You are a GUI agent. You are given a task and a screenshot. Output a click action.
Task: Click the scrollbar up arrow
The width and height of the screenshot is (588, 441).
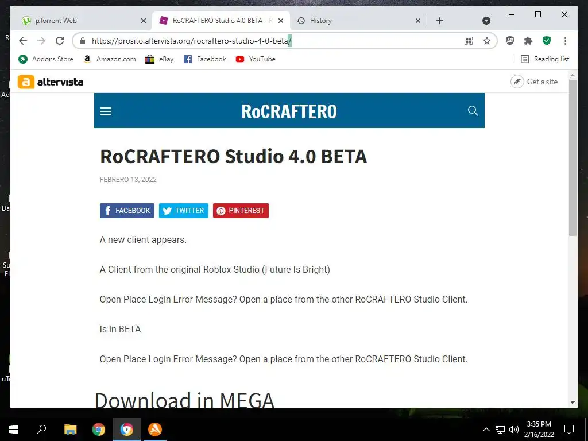click(x=572, y=75)
